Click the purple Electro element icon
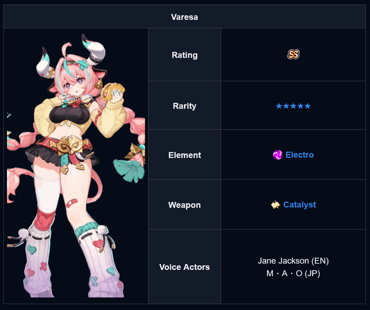 tap(277, 155)
